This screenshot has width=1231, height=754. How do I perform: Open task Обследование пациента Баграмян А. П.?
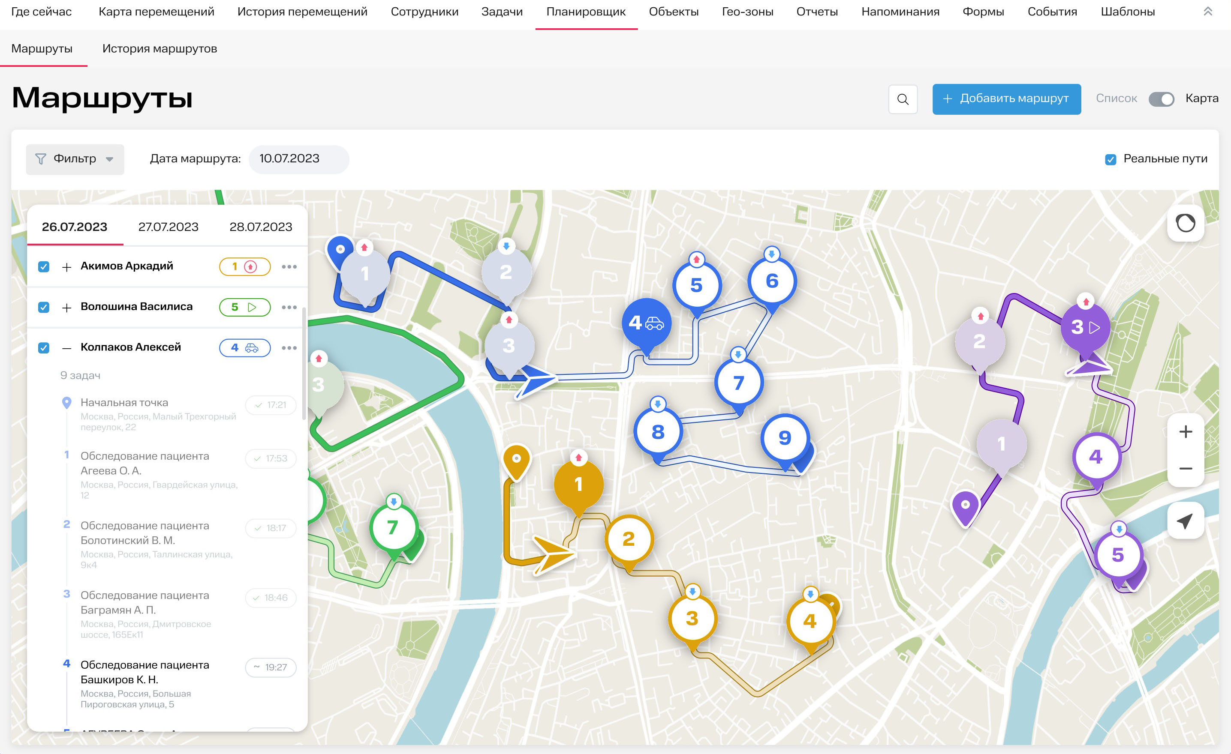(x=145, y=603)
